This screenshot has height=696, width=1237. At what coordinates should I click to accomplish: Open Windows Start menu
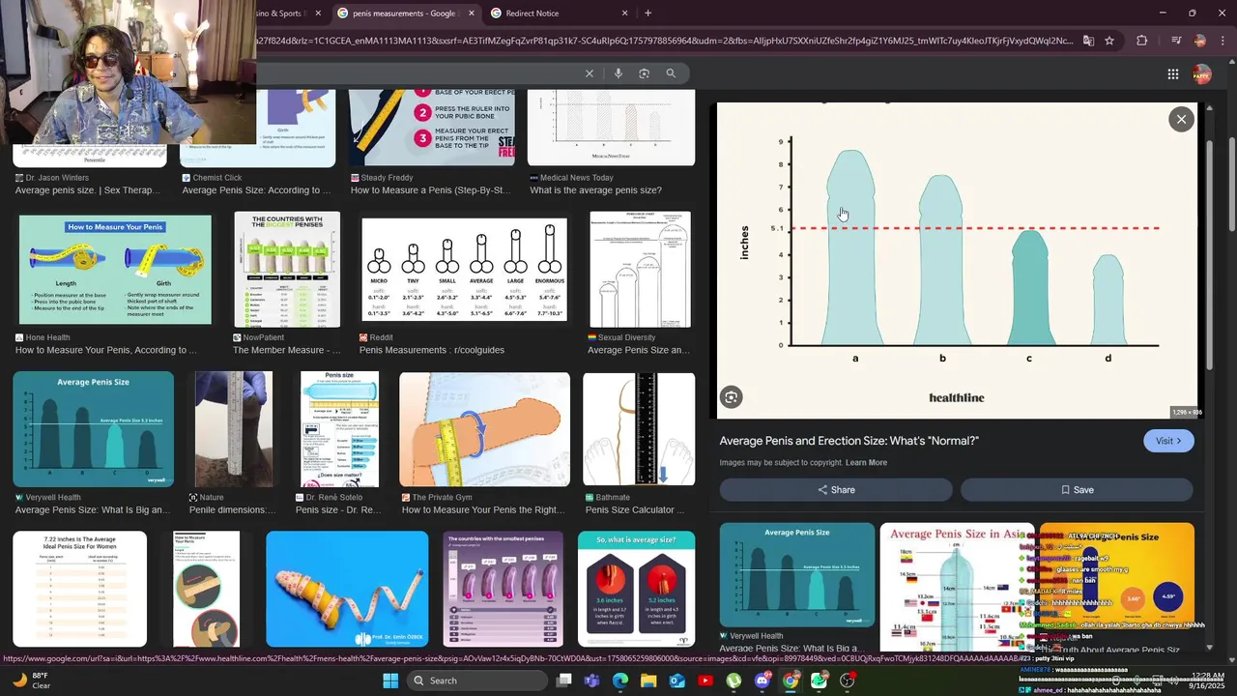(390, 681)
